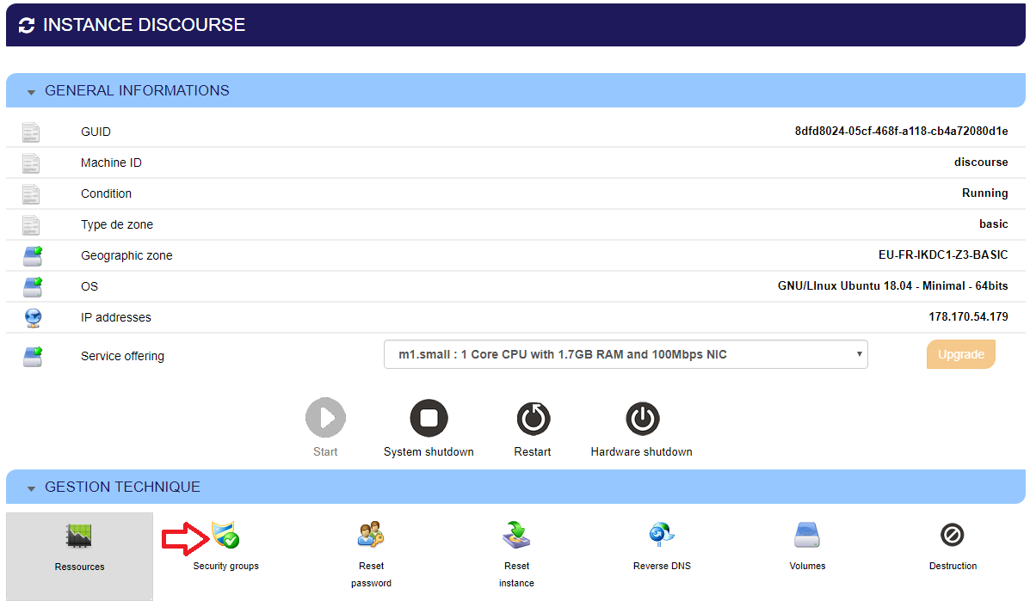Click the Geographic zone label
The height and width of the screenshot is (607, 1030).
(126, 255)
